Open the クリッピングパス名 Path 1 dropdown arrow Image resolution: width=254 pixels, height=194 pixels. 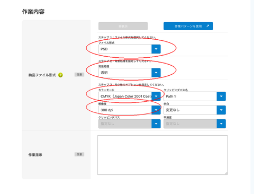[221, 96]
